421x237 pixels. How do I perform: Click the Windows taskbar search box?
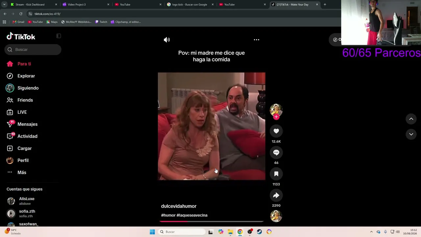click(181, 232)
